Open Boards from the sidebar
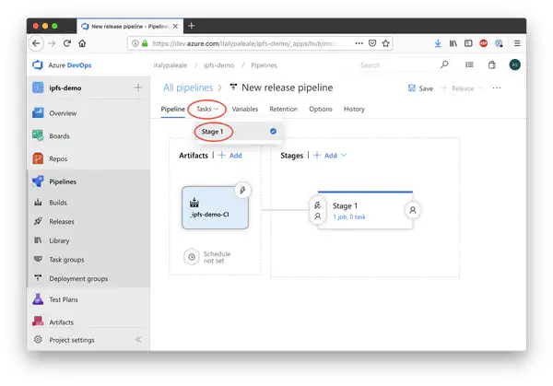 59,135
